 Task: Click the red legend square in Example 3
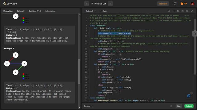click(23, 74)
